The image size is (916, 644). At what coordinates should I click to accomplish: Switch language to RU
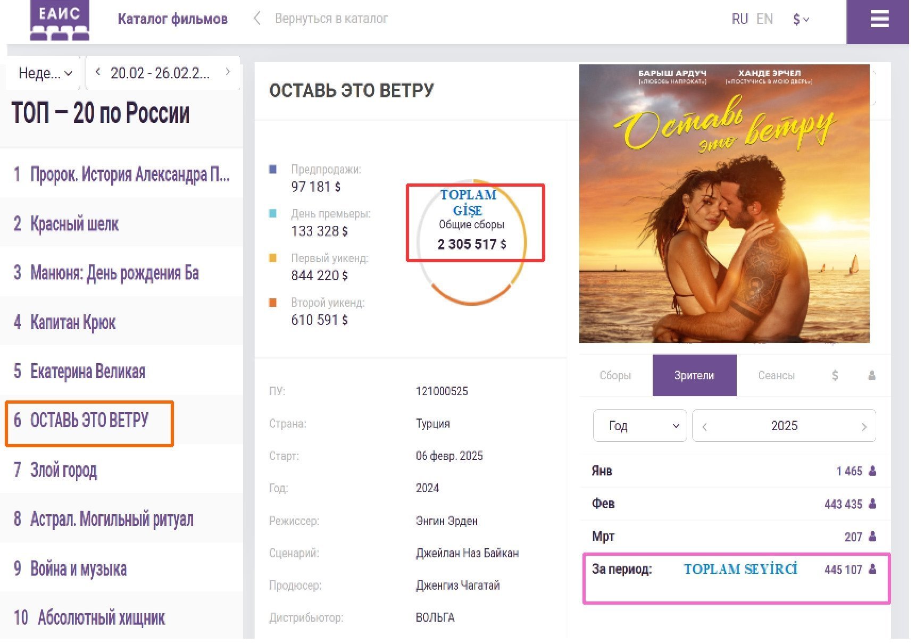coord(739,19)
